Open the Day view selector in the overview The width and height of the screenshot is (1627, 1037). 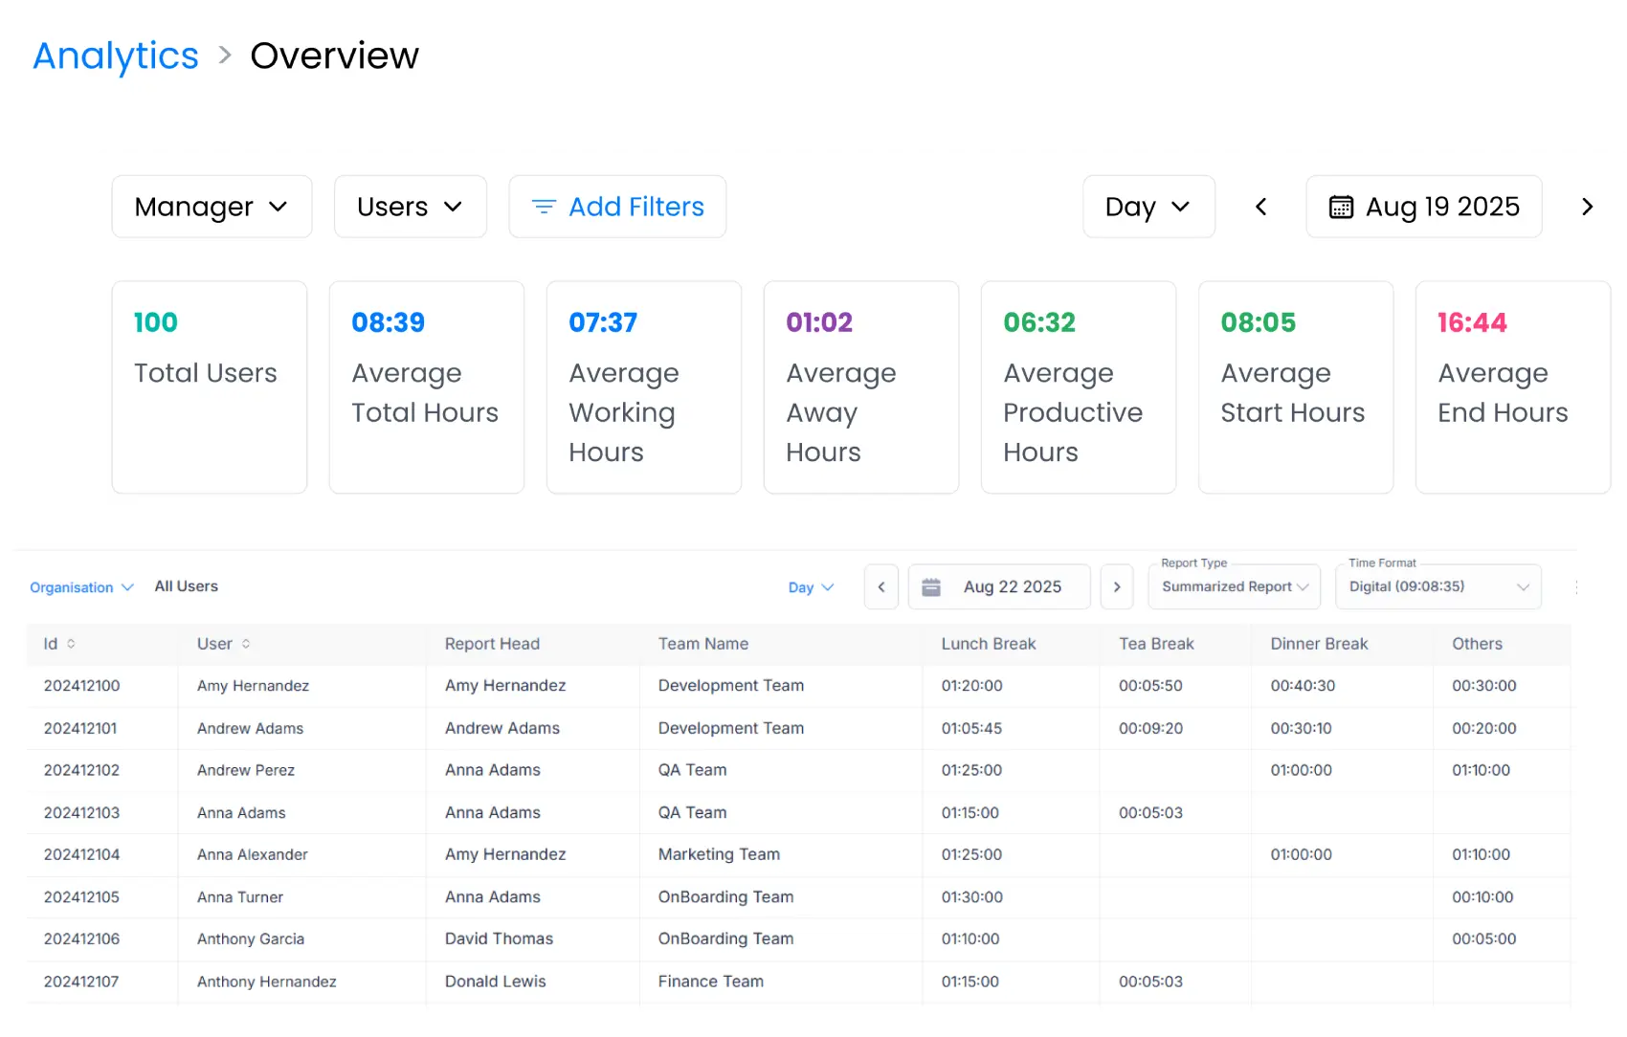(x=1148, y=206)
